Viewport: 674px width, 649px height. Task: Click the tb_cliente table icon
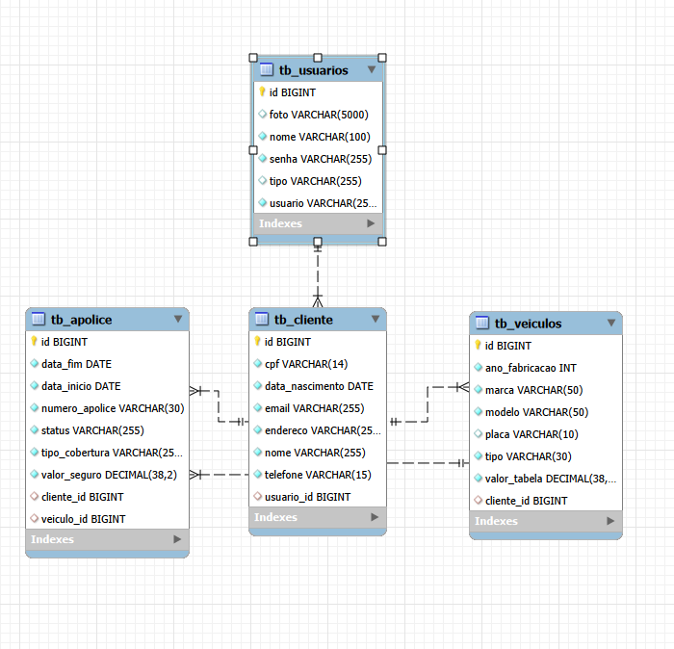(x=262, y=319)
